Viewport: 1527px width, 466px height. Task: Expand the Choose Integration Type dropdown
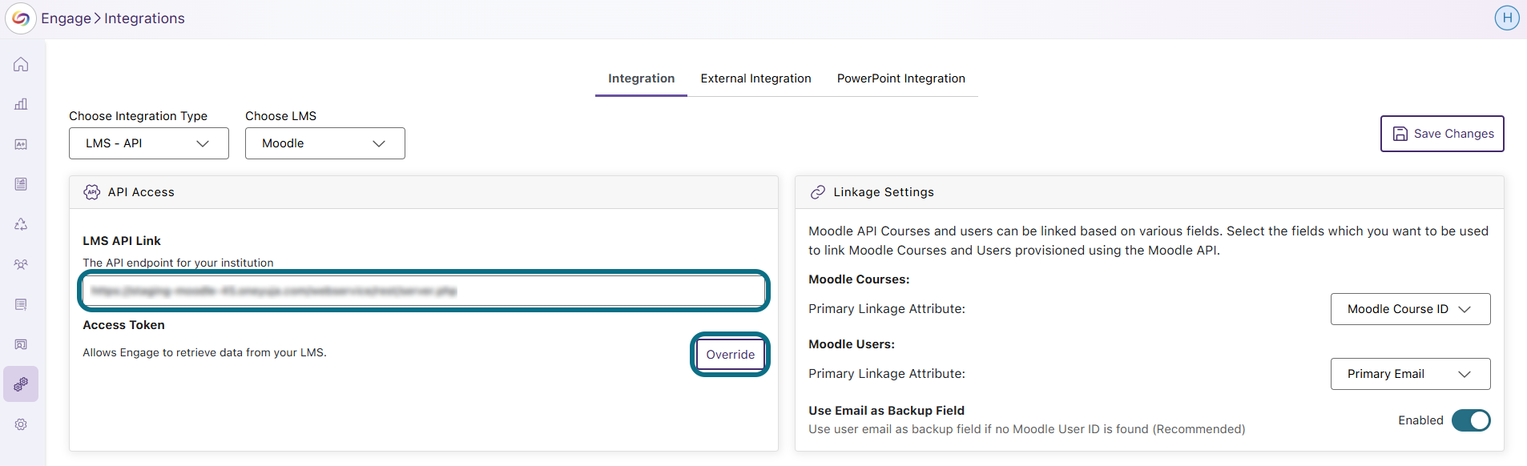(x=149, y=143)
